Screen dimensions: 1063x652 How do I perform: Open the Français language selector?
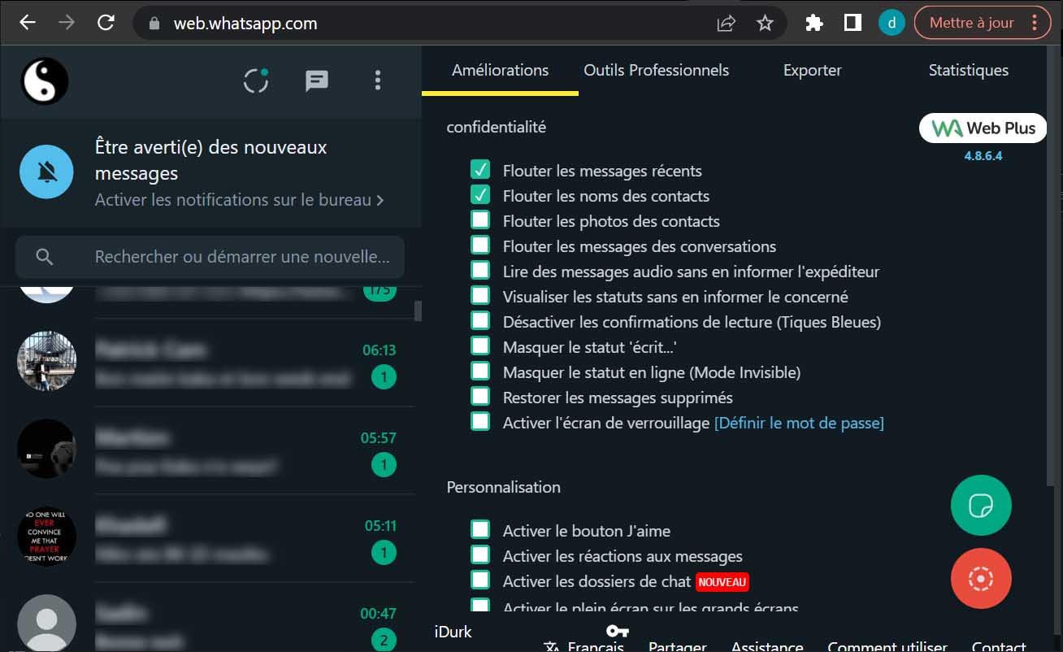point(587,645)
